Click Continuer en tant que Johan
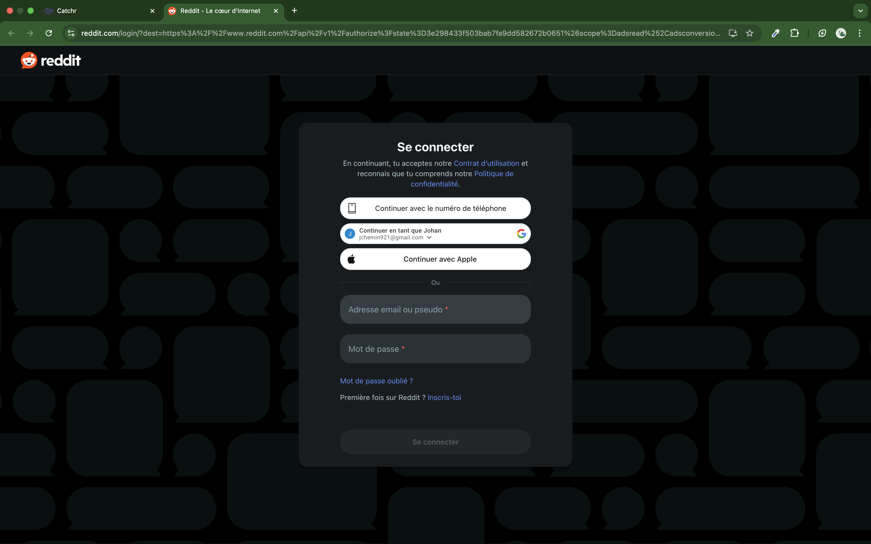Viewport: 871px width, 544px height. (x=435, y=233)
